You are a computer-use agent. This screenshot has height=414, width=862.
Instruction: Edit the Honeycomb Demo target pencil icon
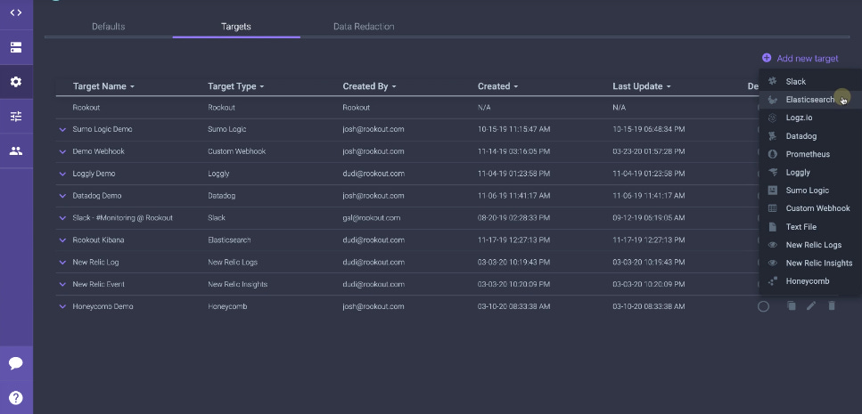(x=811, y=306)
